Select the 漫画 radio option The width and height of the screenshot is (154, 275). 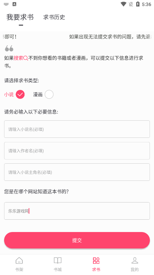(49, 95)
